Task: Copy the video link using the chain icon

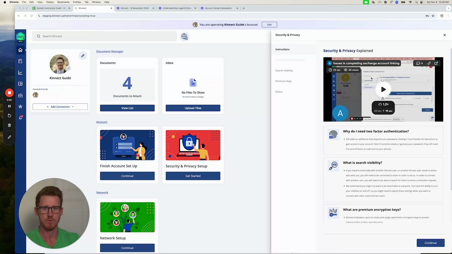Action: (429, 63)
